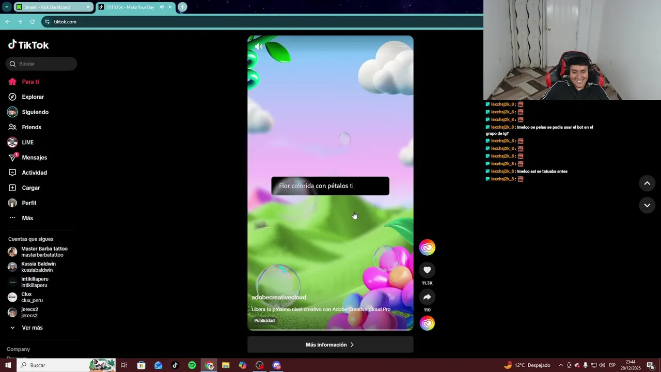Open Mensajes inbox

(27, 158)
